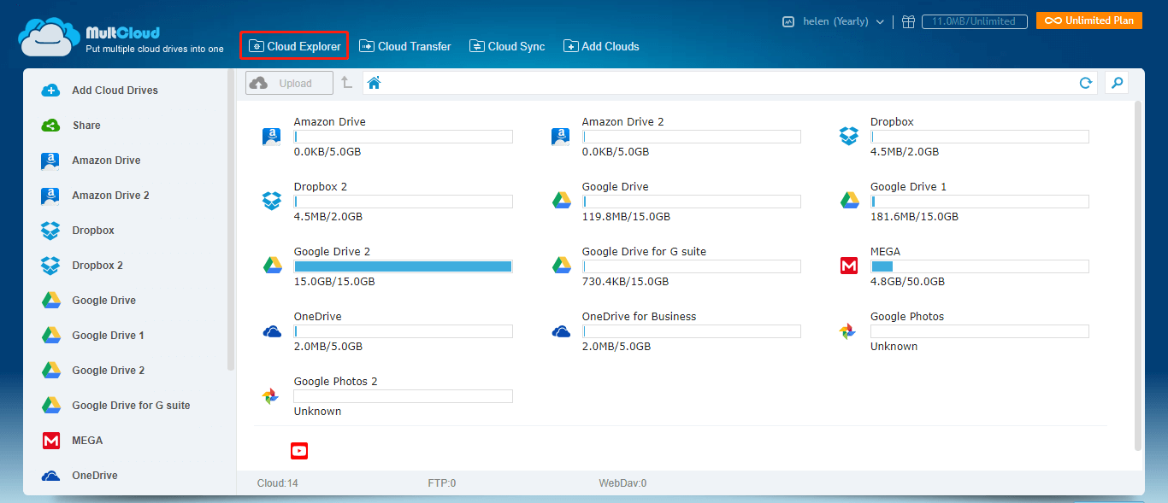Viewport: 1168px width, 503px height.
Task: Click the address path input field
Action: pos(727,83)
